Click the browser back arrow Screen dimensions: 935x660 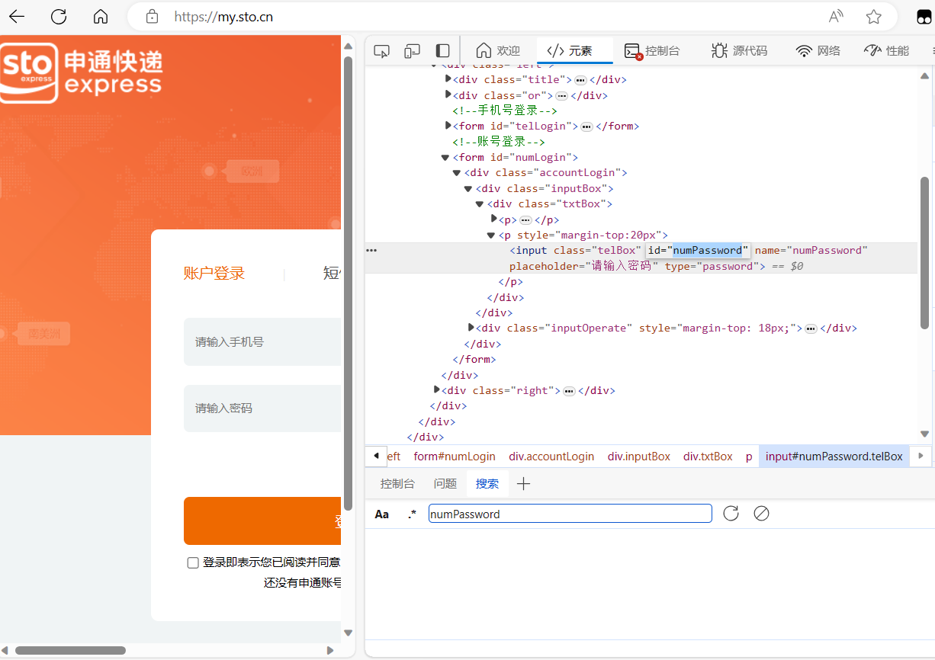pos(17,17)
